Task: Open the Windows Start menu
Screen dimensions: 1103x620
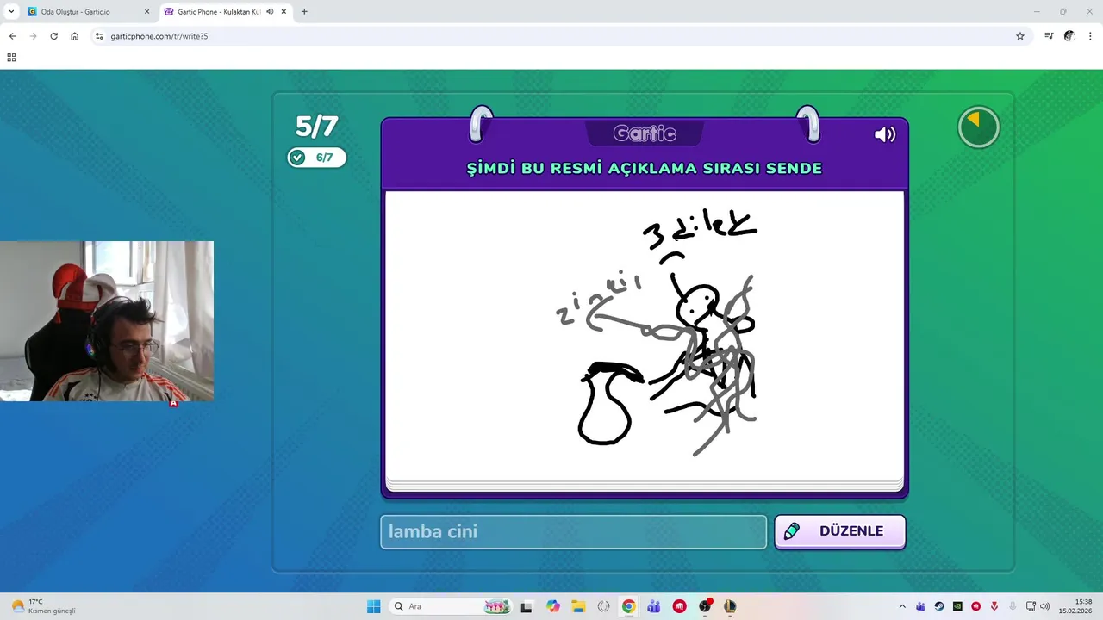Action: pos(373,606)
